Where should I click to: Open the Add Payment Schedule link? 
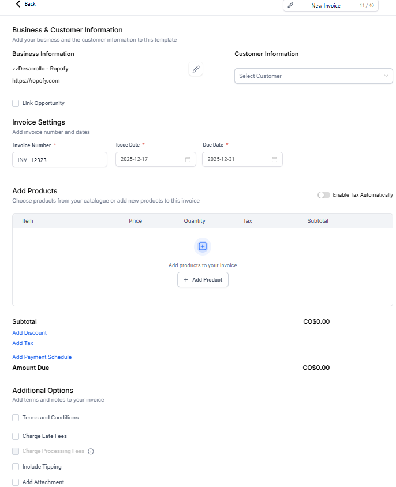[42, 357]
